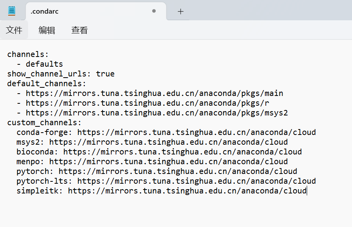Click the URL ending in pkgs/r

[148, 103]
